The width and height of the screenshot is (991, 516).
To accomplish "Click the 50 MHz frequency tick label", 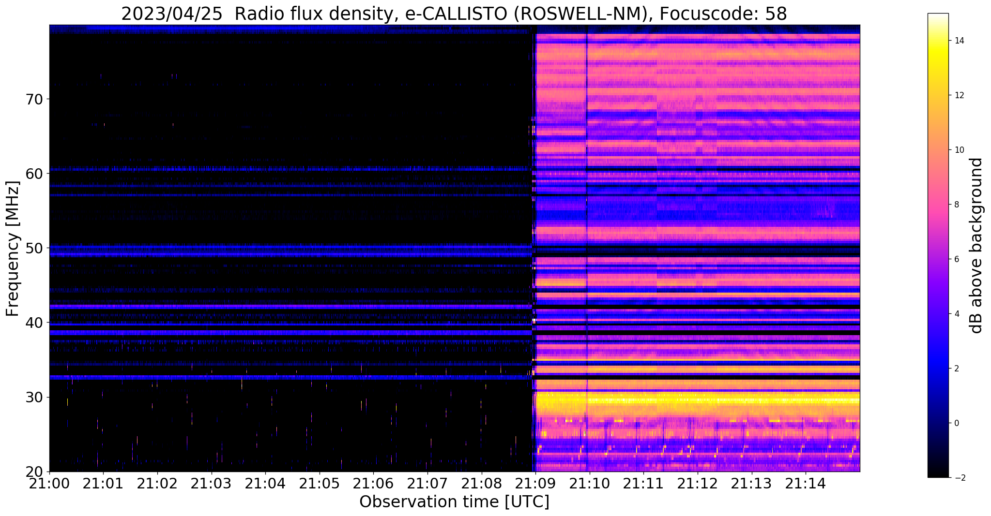I will [x=33, y=248].
